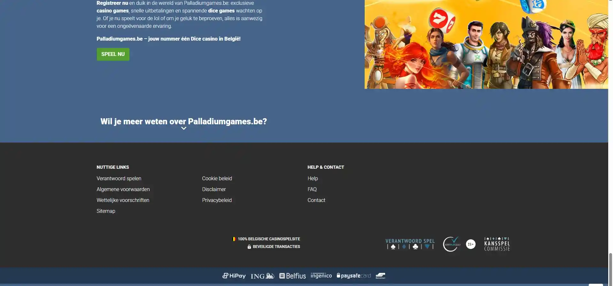Click the vertical page scrollbar thumb

coord(610,268)
